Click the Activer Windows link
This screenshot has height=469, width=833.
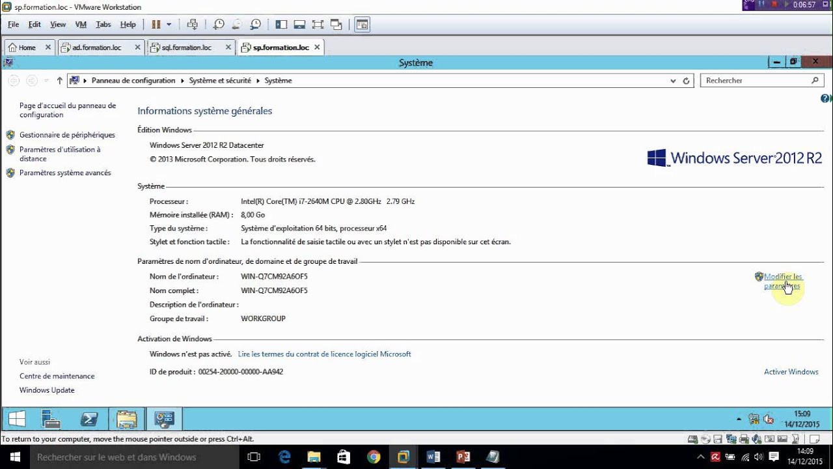791,372
